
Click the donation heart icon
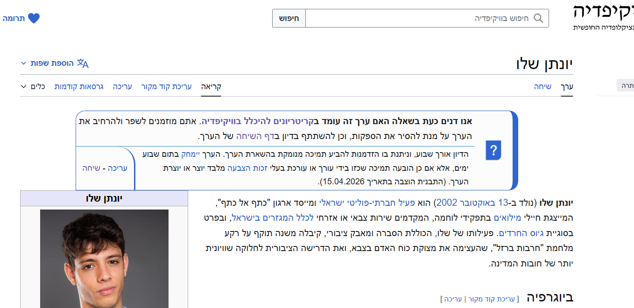click(x=34, y=18)
